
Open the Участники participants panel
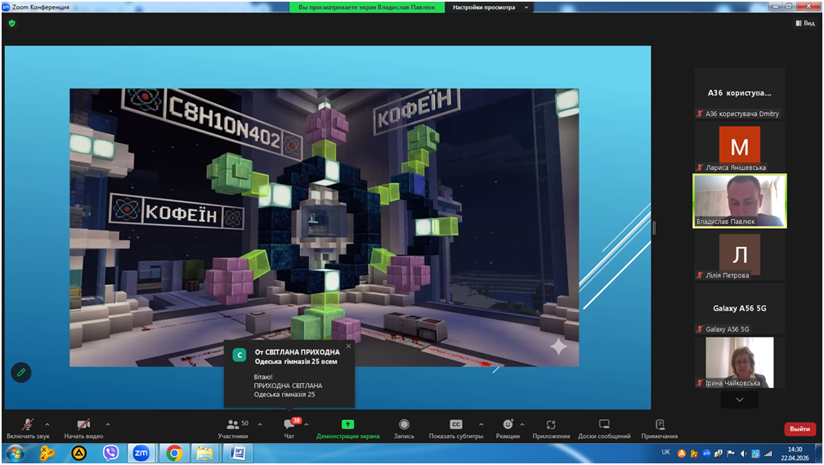click(x=233, y=427)
